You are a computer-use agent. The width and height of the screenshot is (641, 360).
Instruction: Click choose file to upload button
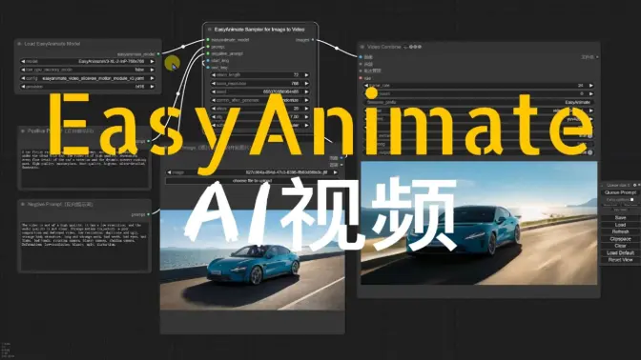pyautogui.click(x=252, y=181)
